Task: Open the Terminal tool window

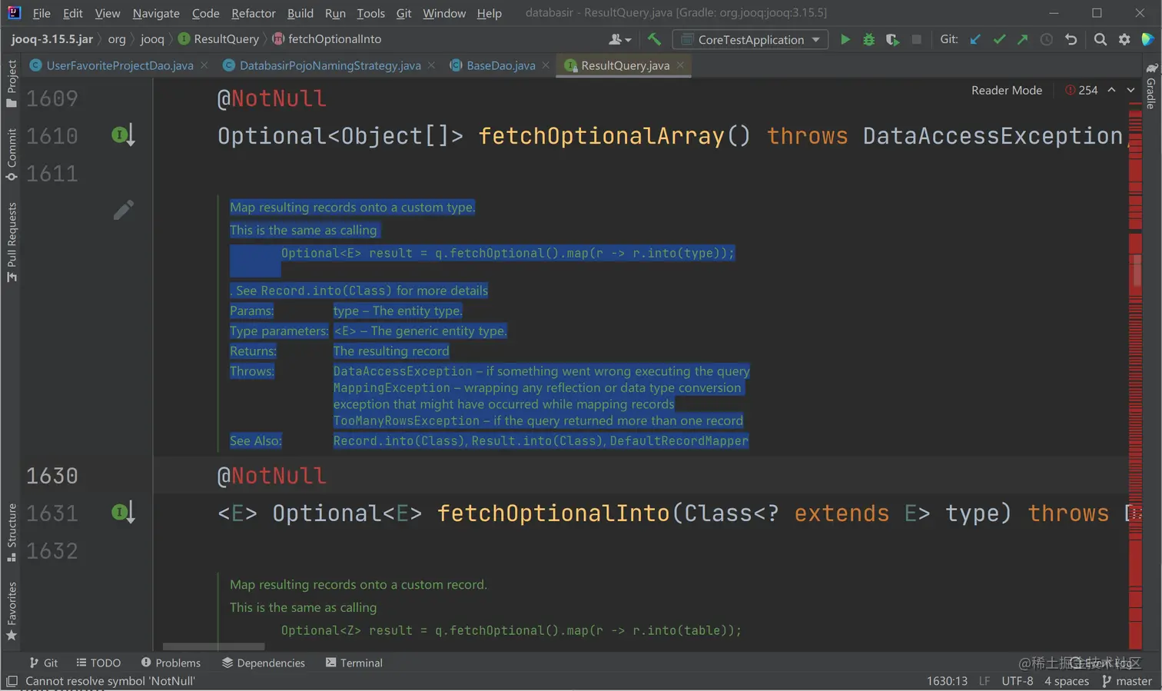Action: 354,663
